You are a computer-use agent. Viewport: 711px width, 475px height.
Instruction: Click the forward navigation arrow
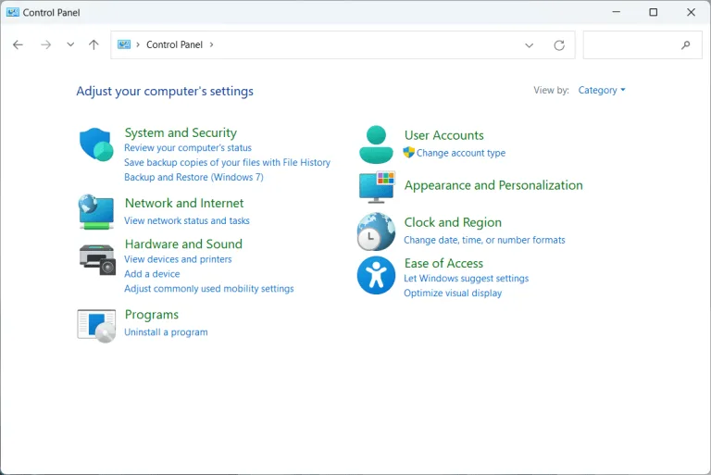click(x=45, y=45)
